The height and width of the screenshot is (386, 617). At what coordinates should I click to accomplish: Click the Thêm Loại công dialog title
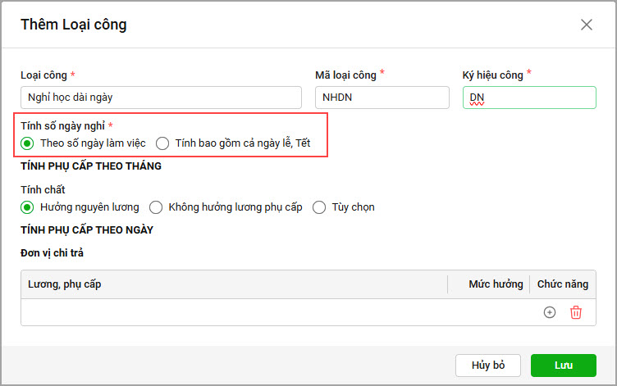point(74,25)
